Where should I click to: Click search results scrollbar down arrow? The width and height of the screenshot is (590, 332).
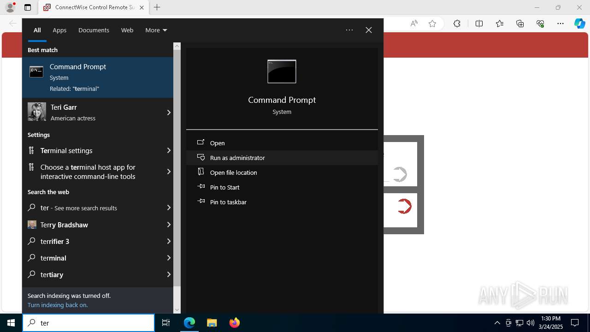177,310
